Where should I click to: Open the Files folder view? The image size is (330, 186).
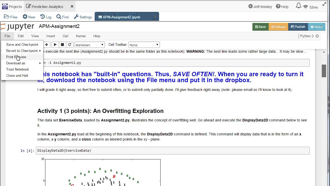click(x=11, y=17)
